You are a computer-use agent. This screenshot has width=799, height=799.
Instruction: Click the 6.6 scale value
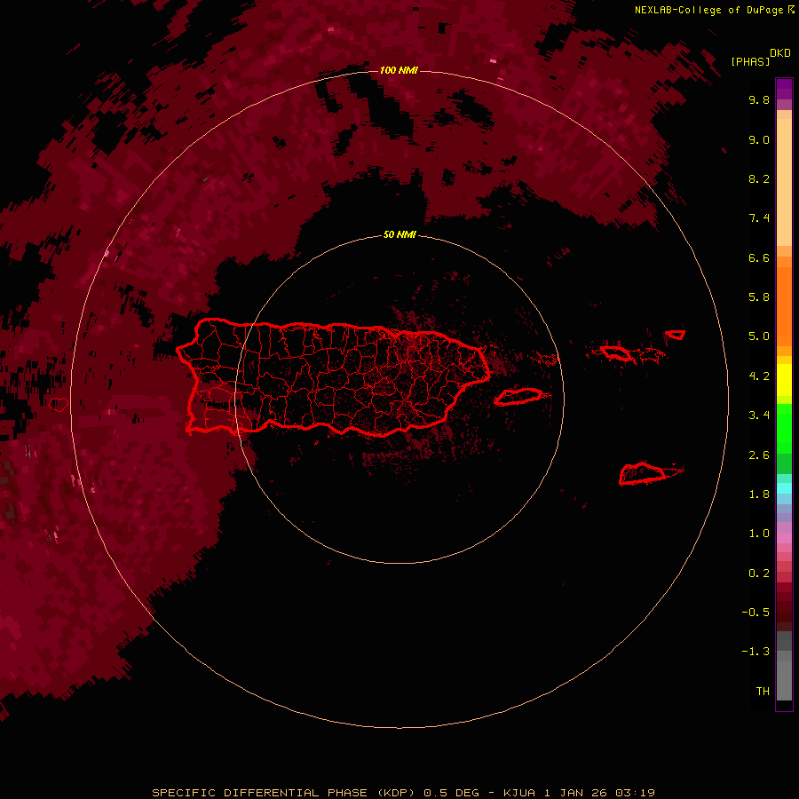click(759, 257)
